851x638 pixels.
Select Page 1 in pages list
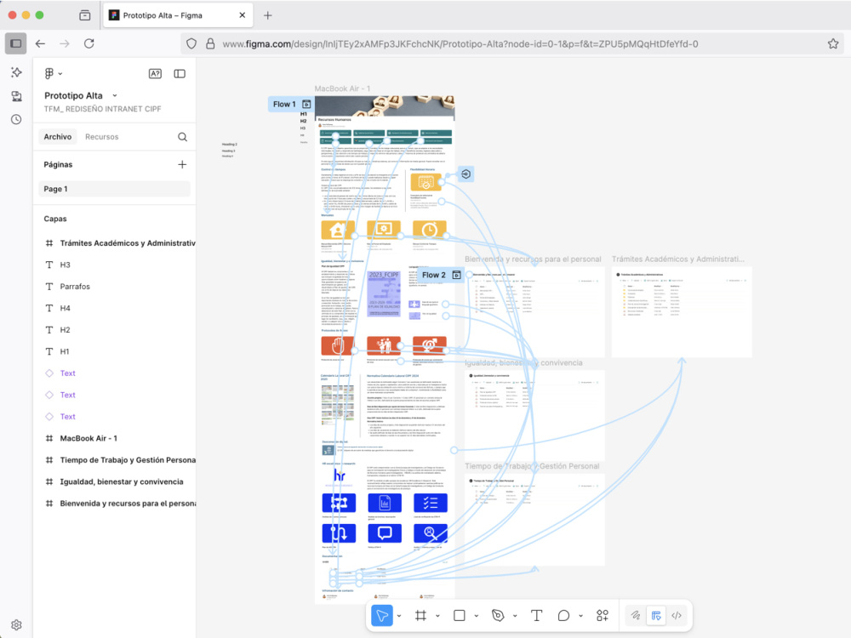click(115, 189)
